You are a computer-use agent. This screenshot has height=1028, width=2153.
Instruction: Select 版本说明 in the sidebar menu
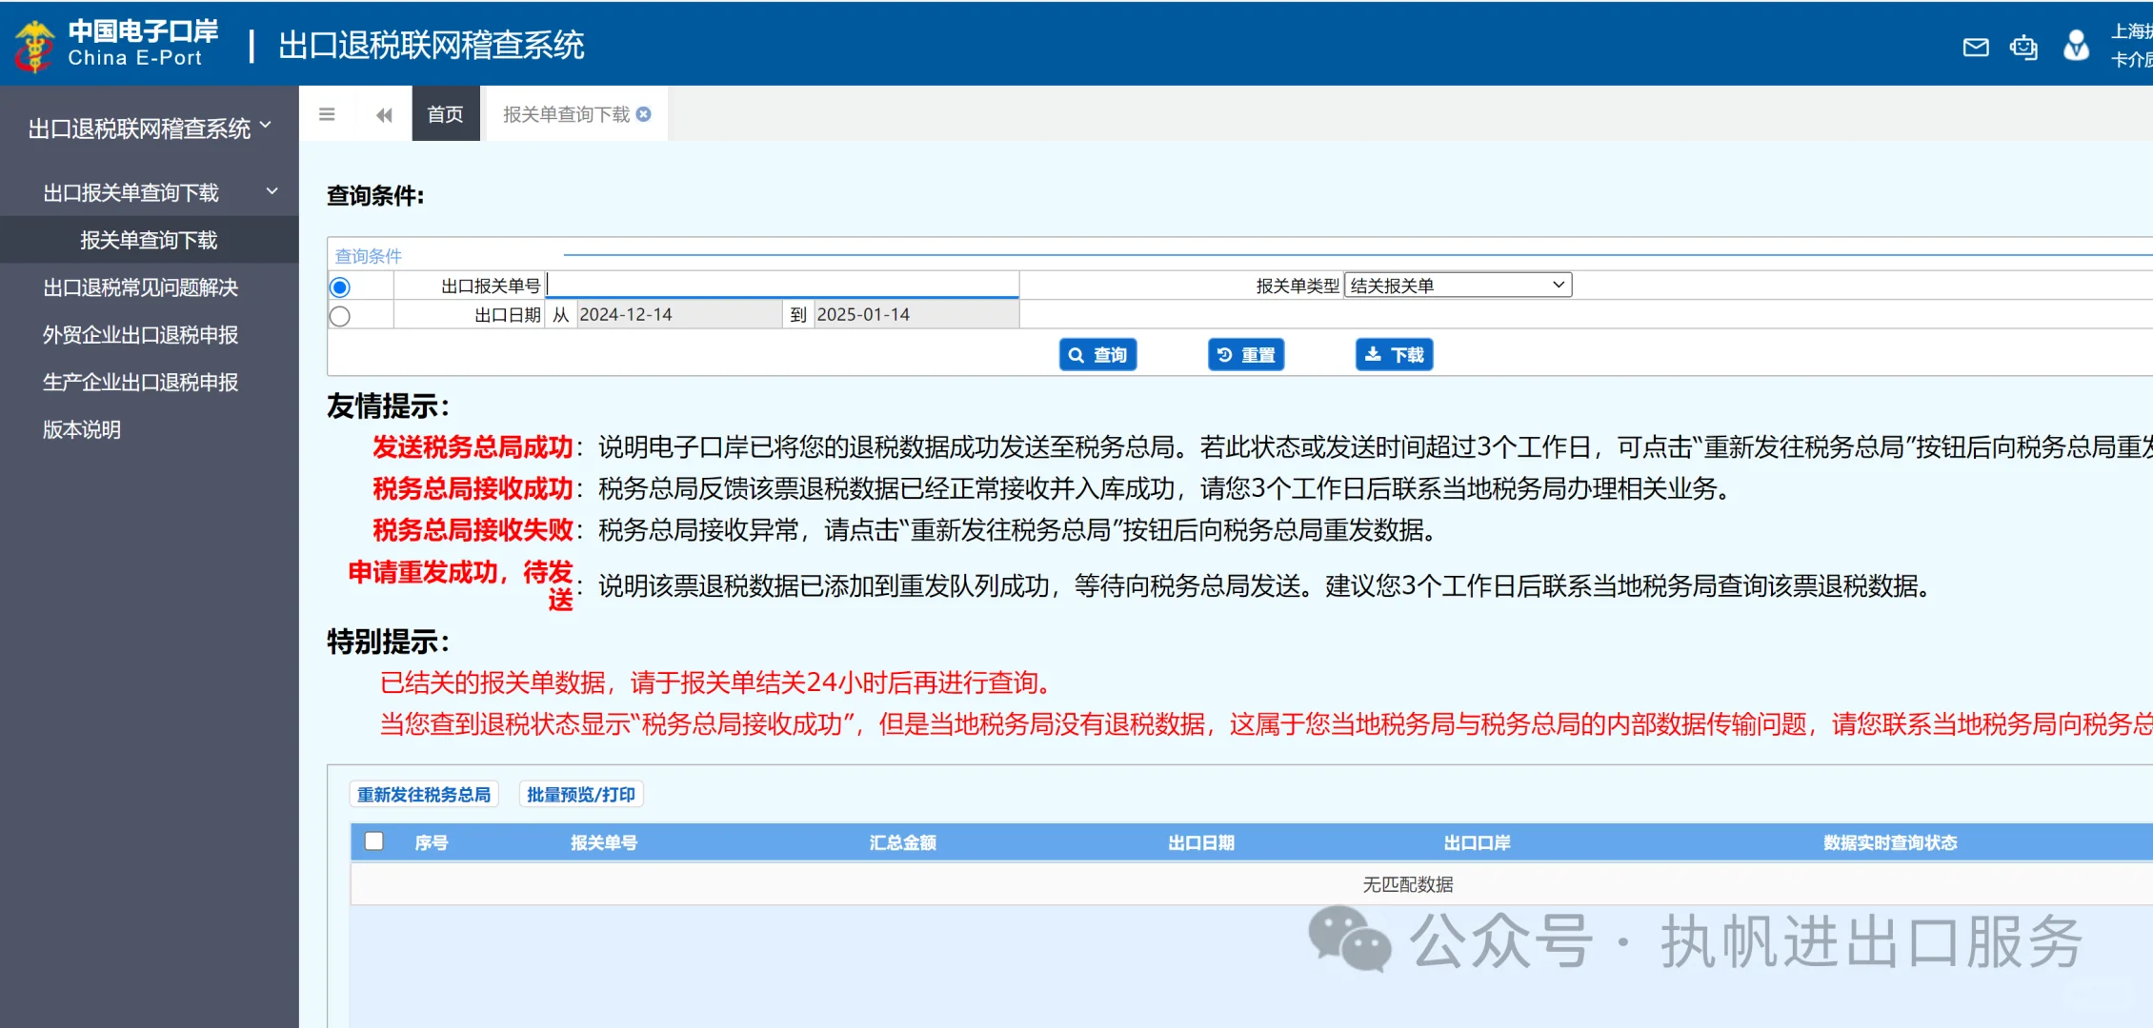[81, 429]
